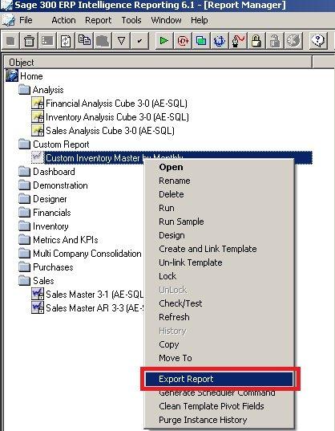Choose Create and Link Template

219,249
